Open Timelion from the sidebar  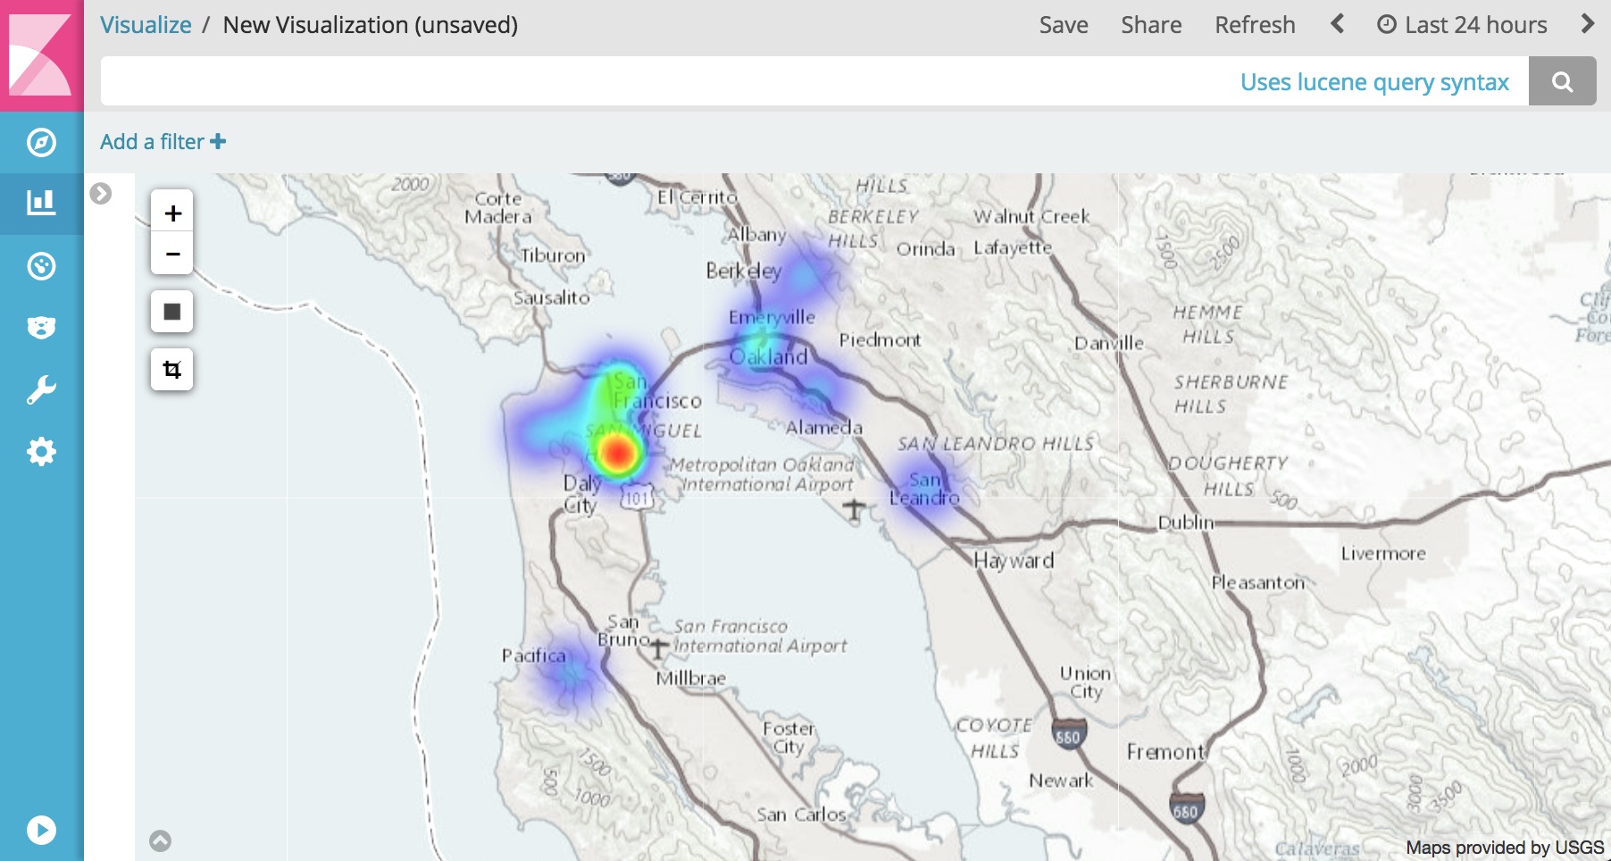click(39, 327)
